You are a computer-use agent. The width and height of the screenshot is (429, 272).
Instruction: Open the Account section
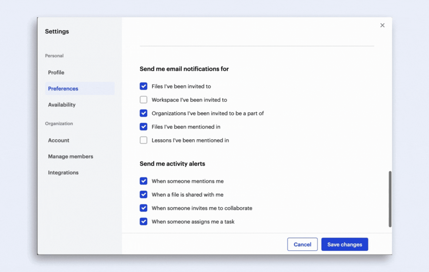click(58, 140)
